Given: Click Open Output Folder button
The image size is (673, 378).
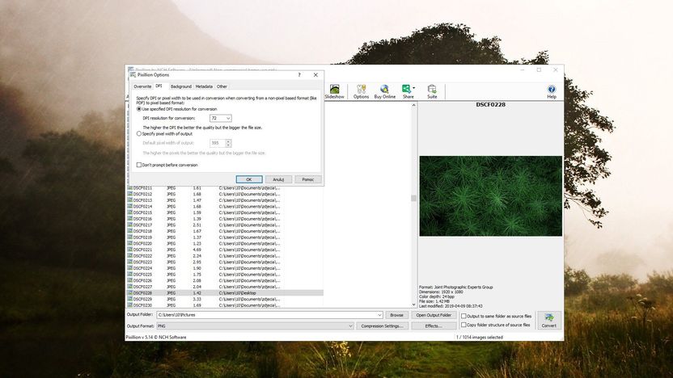Looking at the screenshot, I should coord(434,315).
